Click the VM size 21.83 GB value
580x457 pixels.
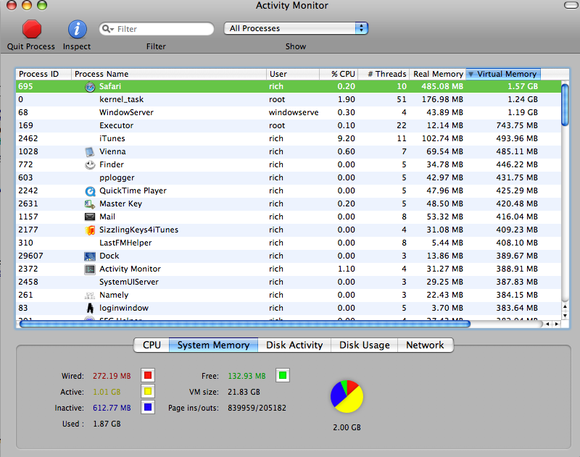point(244,392)
